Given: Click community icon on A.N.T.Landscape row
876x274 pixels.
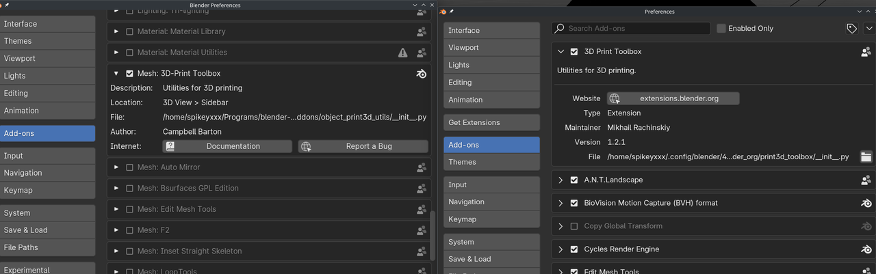Looking at the screenshot, I should [866, 180].
